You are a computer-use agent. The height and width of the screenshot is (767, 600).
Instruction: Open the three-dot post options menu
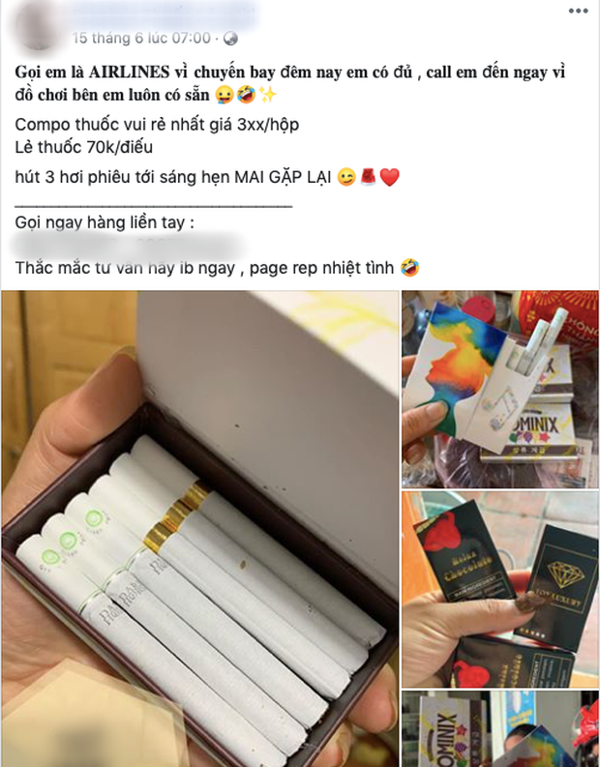pyautogui.click(x=578, y=11)
